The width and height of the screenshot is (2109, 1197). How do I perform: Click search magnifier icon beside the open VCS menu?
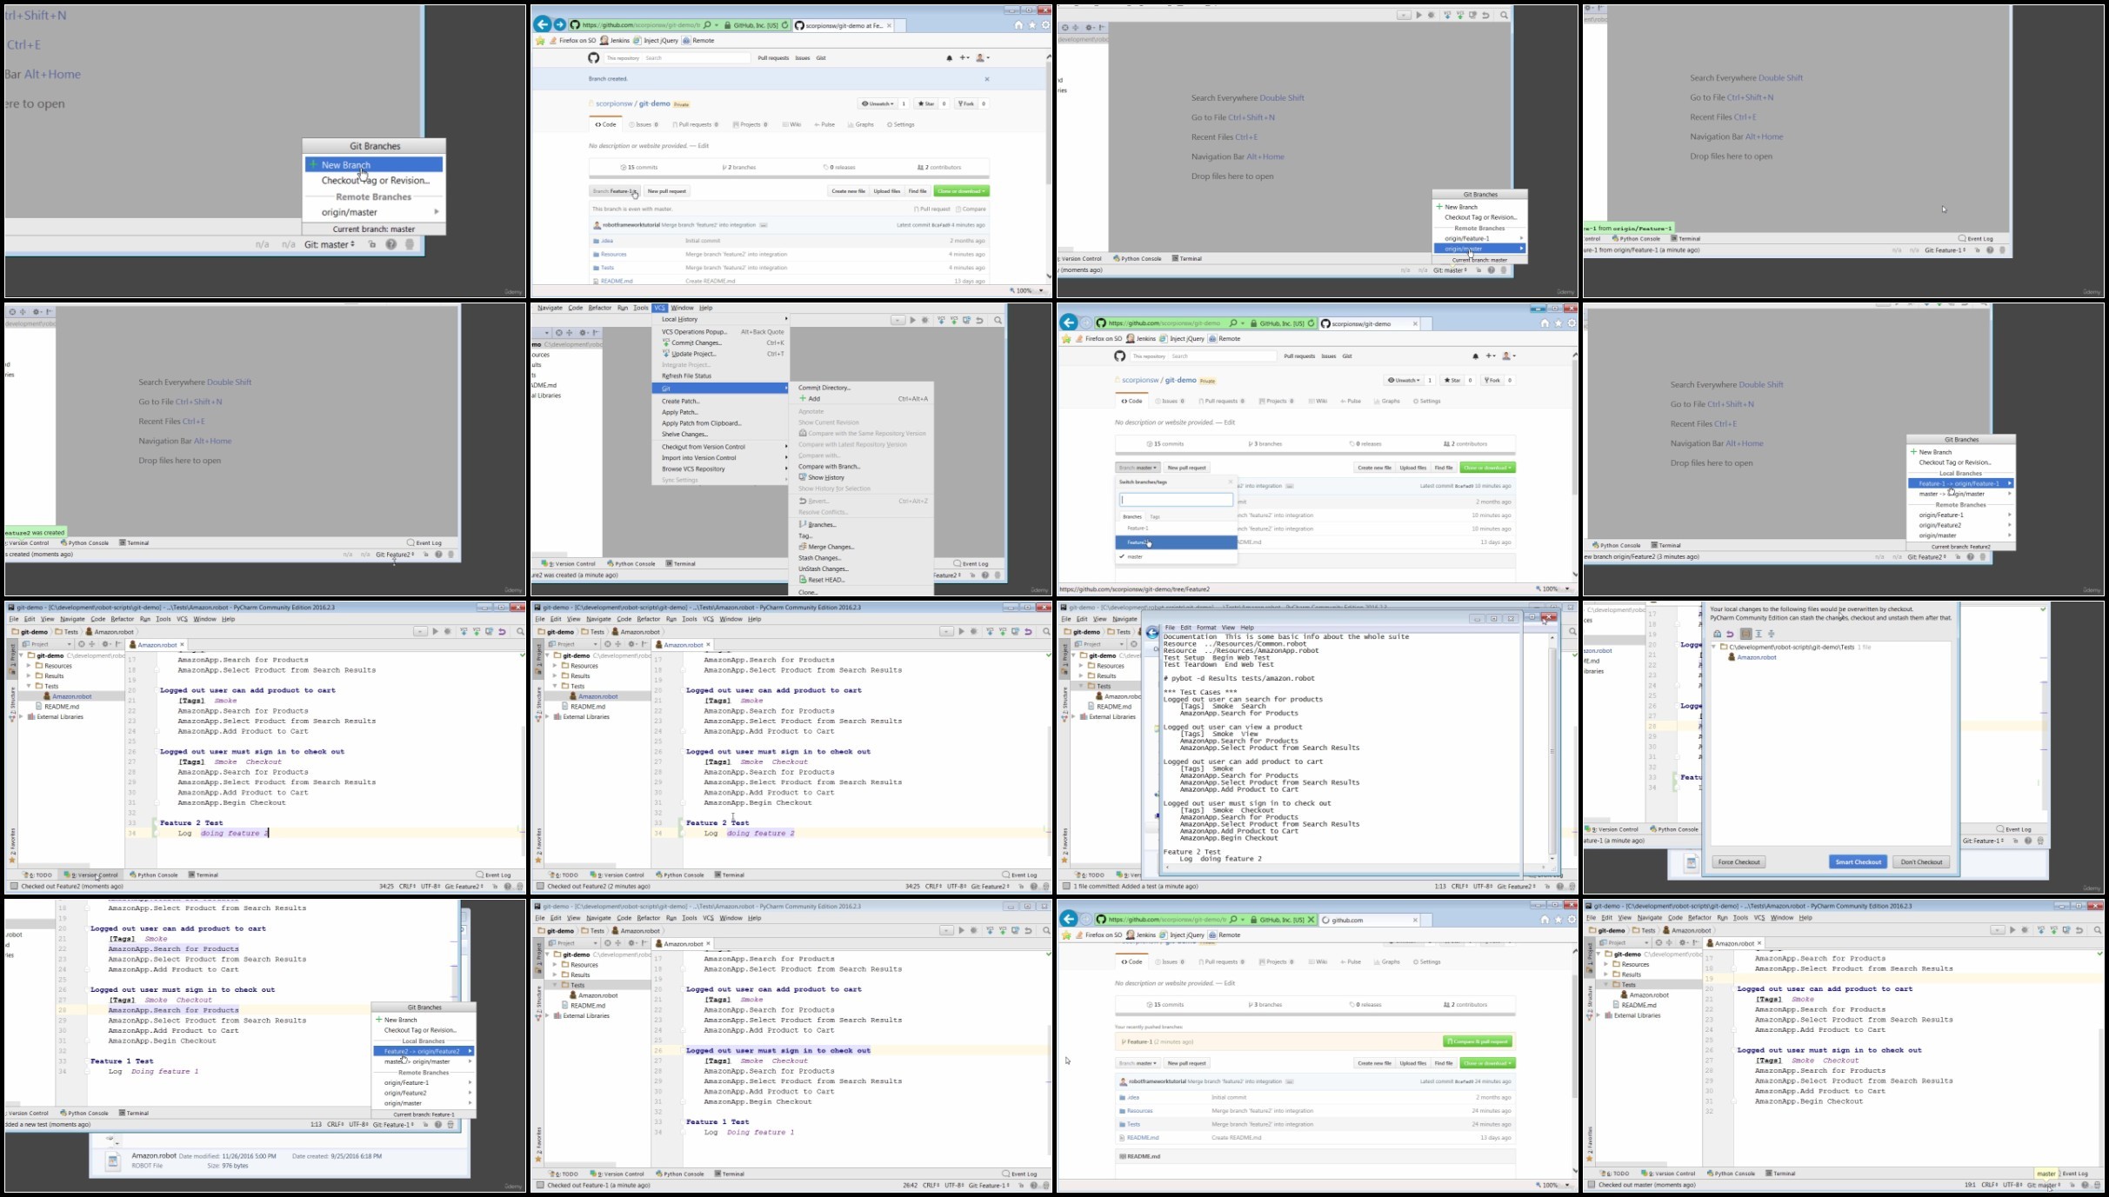998,321
